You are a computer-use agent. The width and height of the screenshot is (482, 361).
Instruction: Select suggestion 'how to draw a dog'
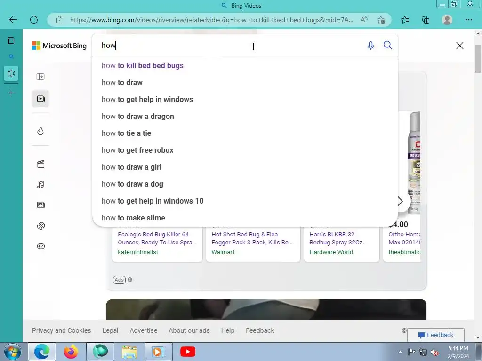point(245,184)
